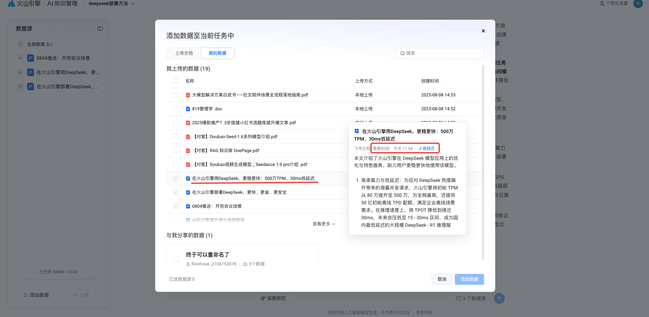Toggle the select-all checkbox next to 名称
This screenshot has height=317, width=649.
point(176,81)
